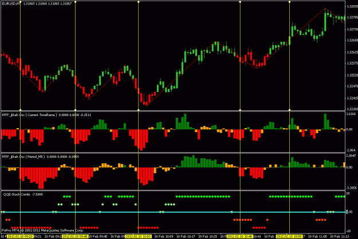The image size is (358, 239).
Task: Click the 1.32365 price scale value
Action: tap(352, 109)
